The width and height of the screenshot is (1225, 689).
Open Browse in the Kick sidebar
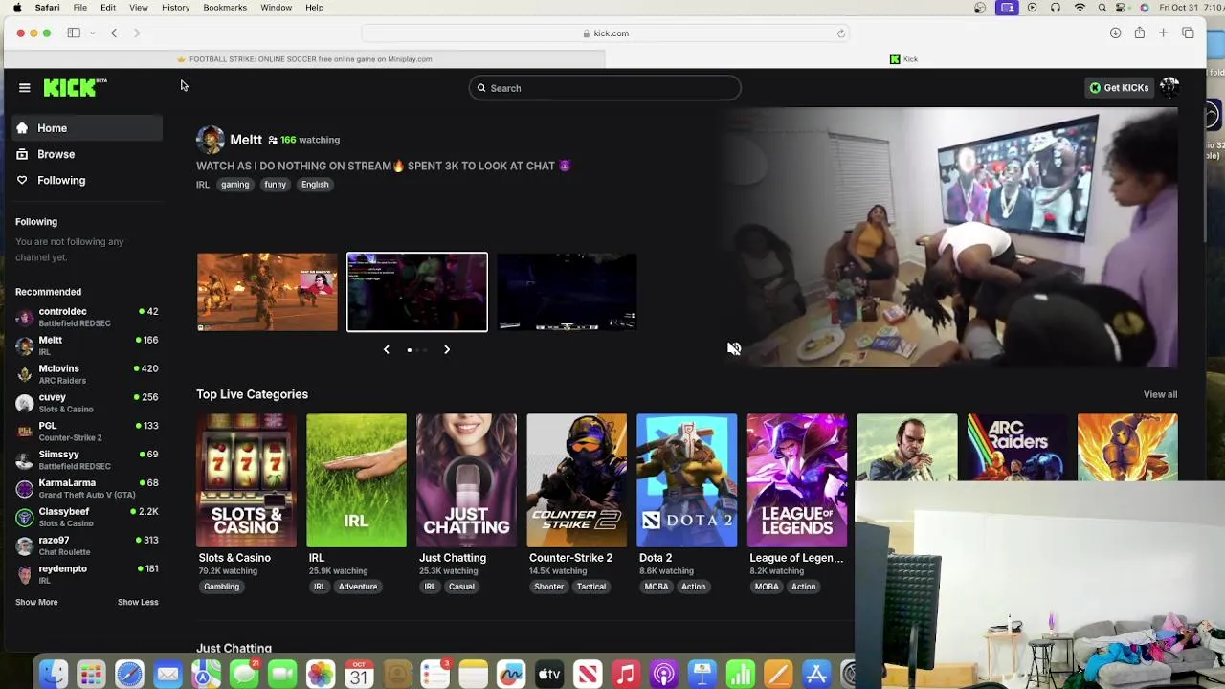(87, 154)
